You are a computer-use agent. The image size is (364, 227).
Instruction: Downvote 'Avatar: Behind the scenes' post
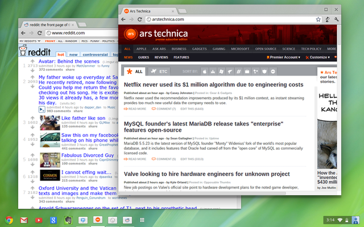coord(32,70)
